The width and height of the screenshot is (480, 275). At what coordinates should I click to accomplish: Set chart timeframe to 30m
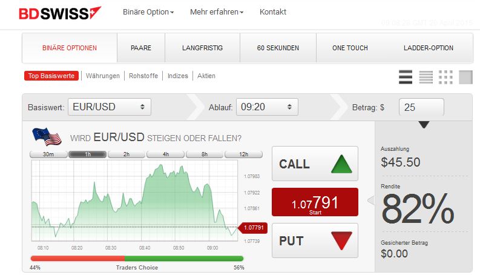tap(48, 154)
